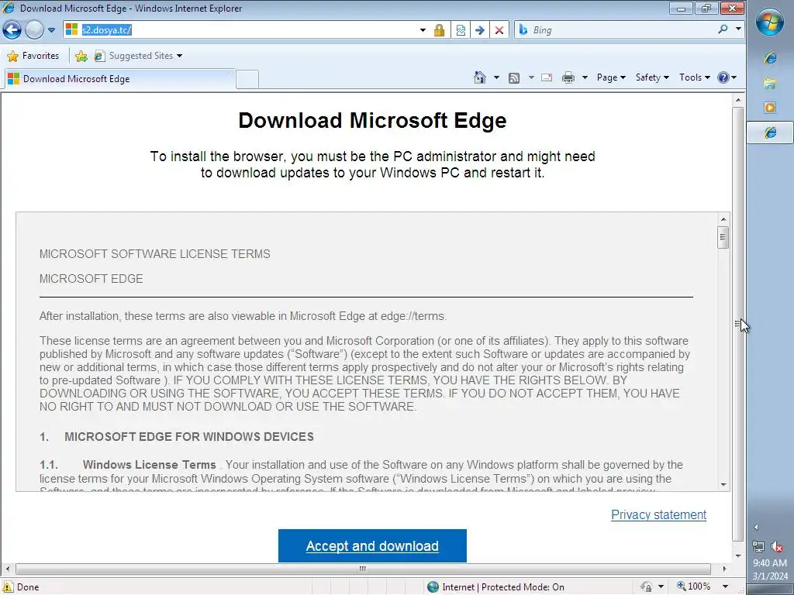The height and width of the screenshot is (595, 794).
Task: Click the Privacy statement link
Action: click(x=658, y=514)
